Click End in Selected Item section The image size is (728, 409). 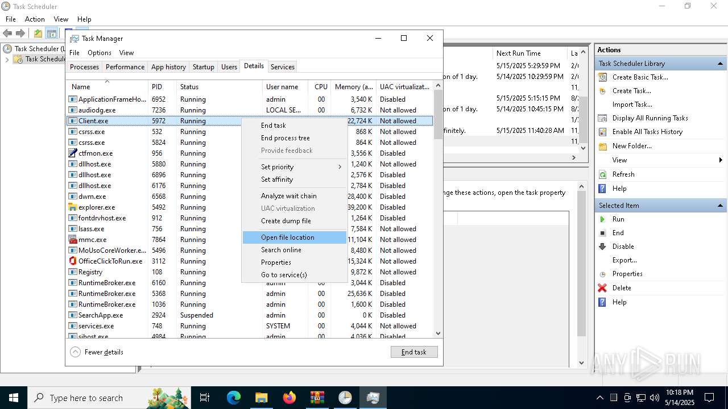point(618,233)
